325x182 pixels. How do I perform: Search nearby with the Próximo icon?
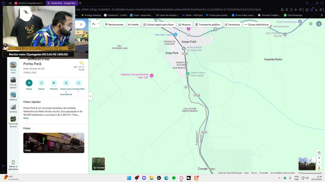54,83
